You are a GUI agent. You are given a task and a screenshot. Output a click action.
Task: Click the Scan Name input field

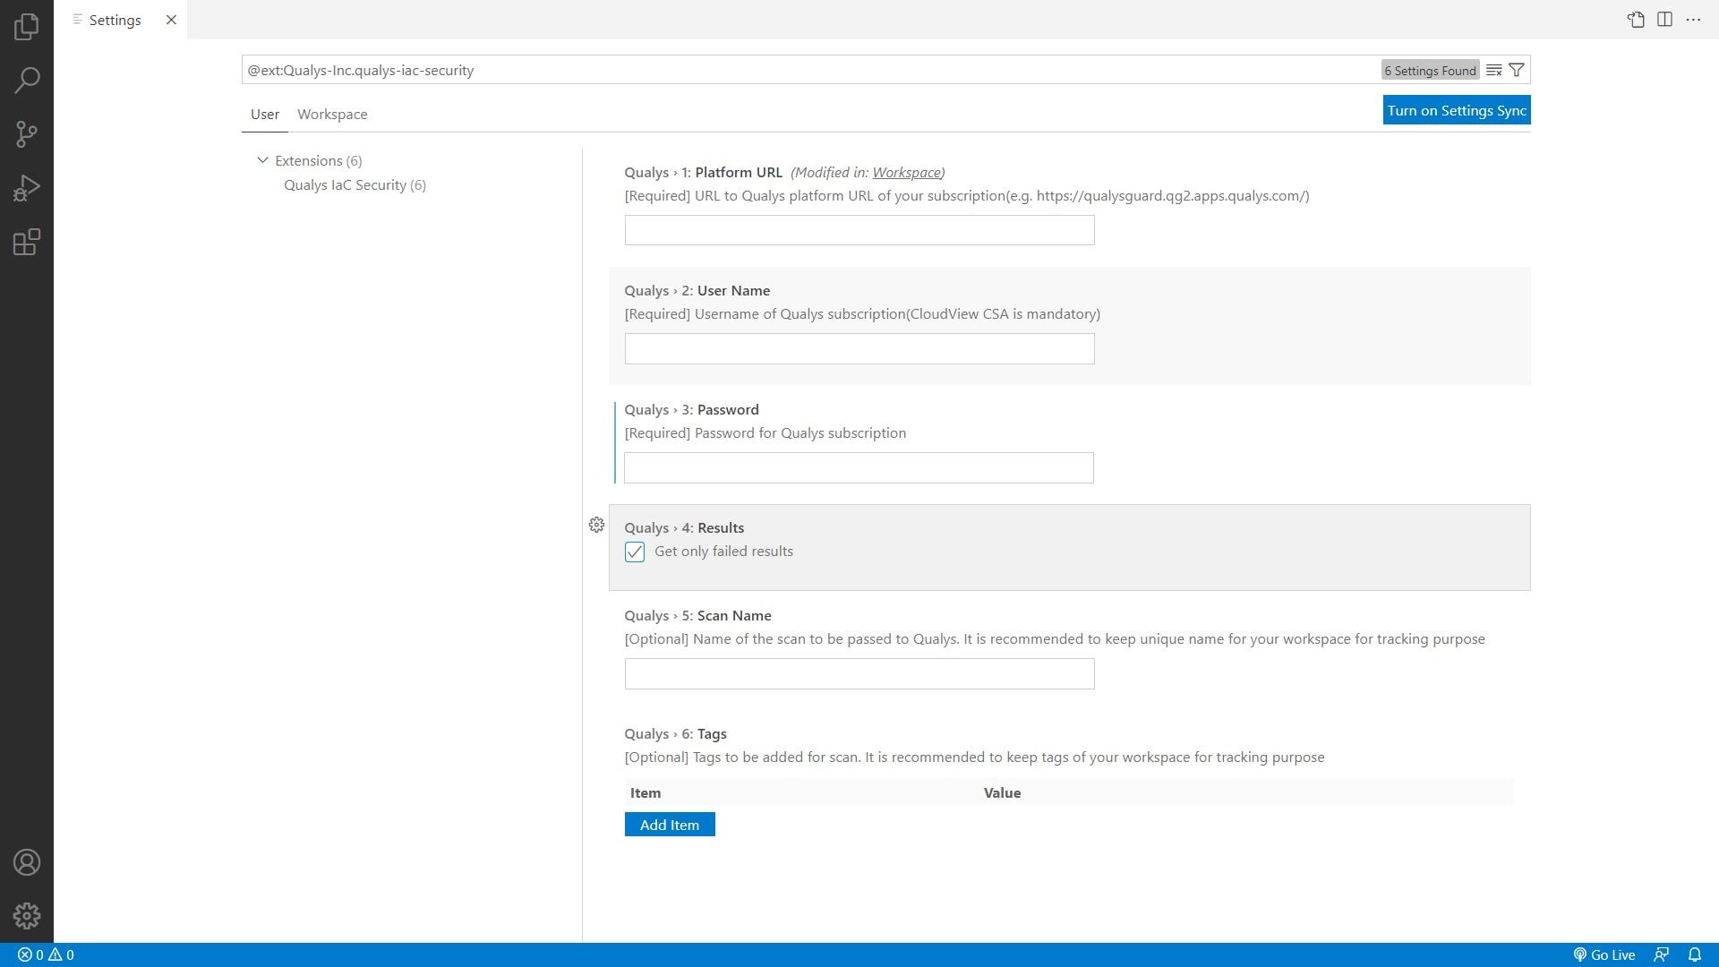[x=859, y=674]
